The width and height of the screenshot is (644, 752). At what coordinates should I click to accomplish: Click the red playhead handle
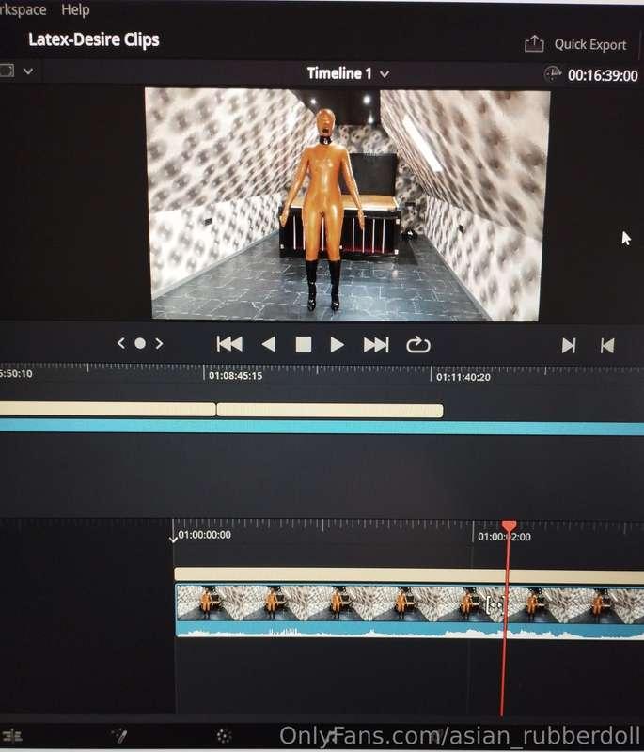(x=509, y=525)
